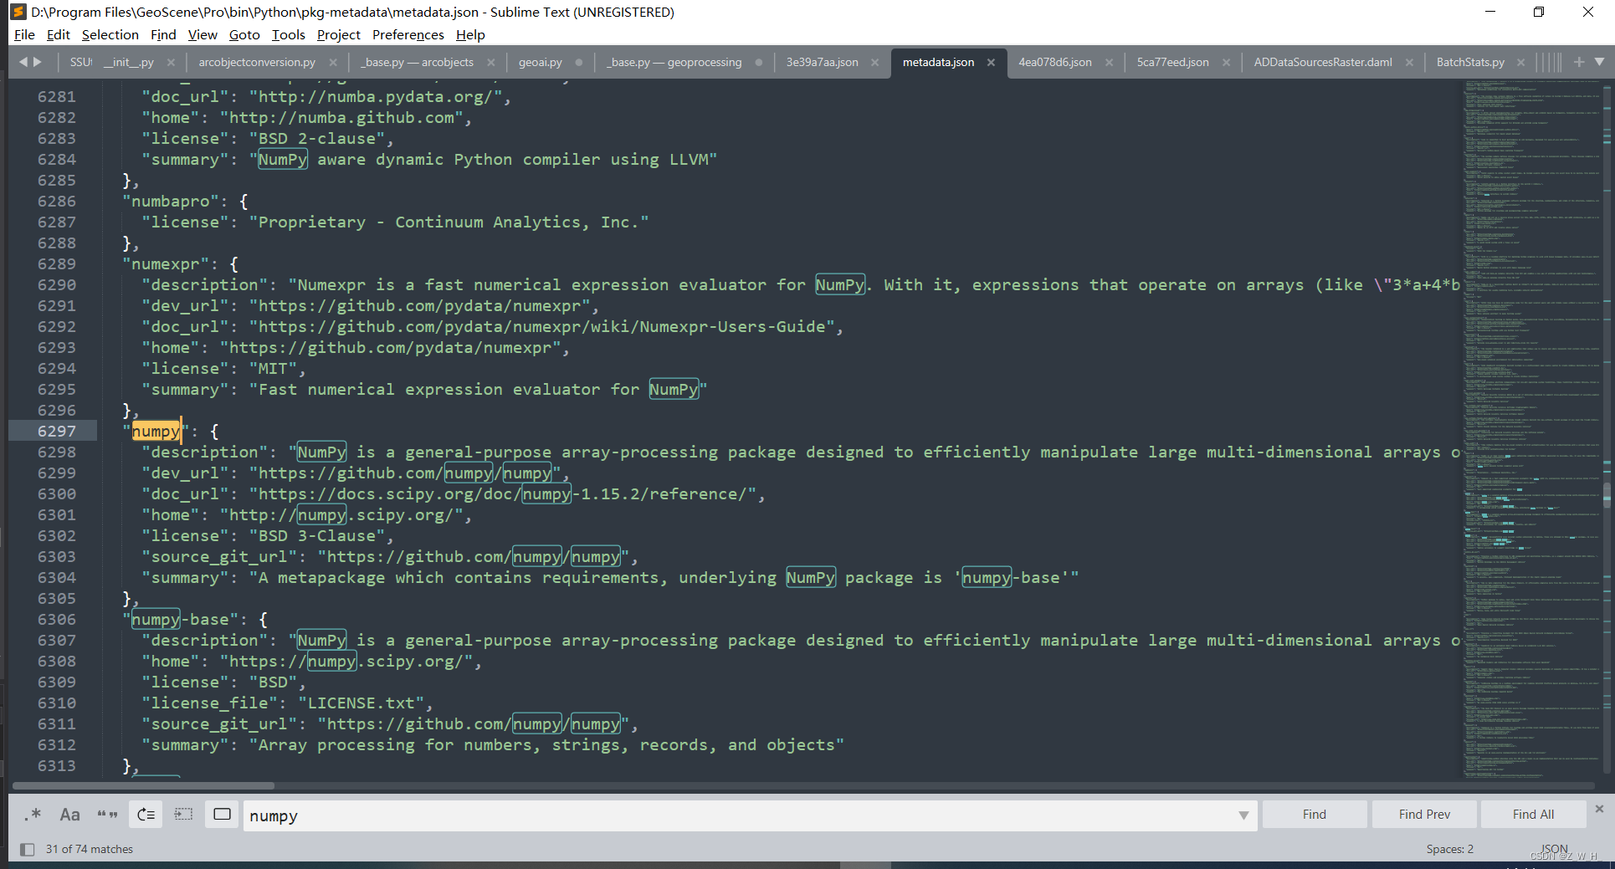1615x869 pixels.
Task: Disable the wrap search option
Action: point(146,814)
